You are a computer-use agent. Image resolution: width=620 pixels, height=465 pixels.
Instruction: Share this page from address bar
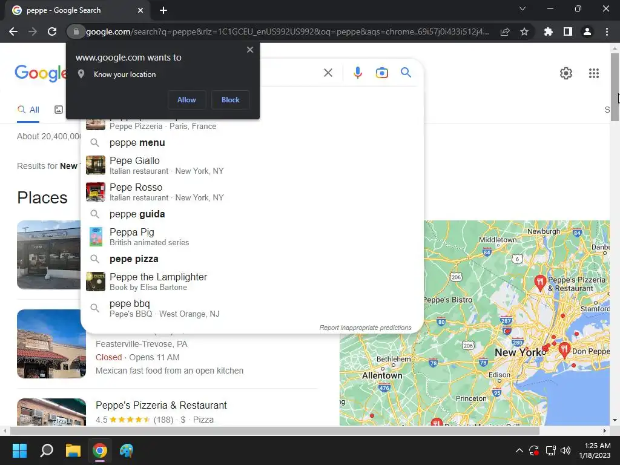tap(505, 31)
